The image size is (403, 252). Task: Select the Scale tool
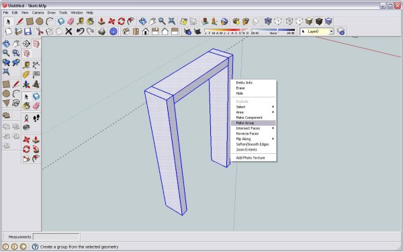click(26, 159)
